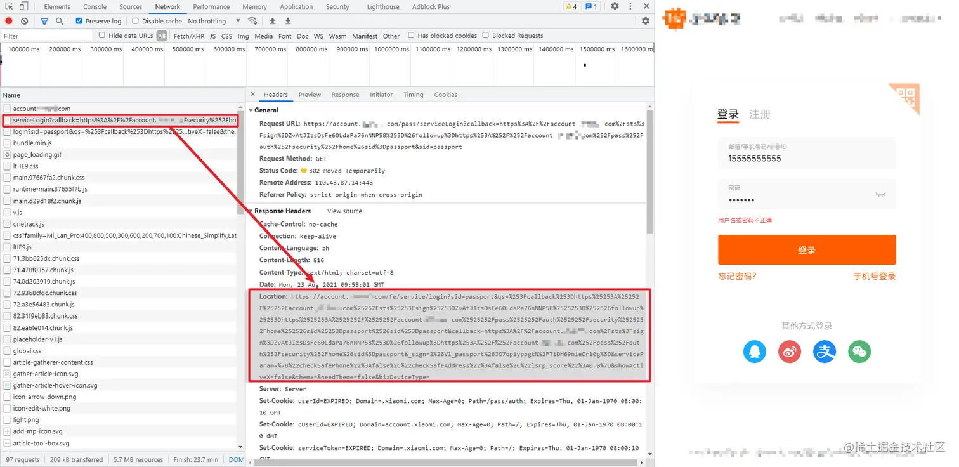Screen dimensions: 959x467
Task: Toggle the network filter funnel icon
Action: click(x=44, y=21)
